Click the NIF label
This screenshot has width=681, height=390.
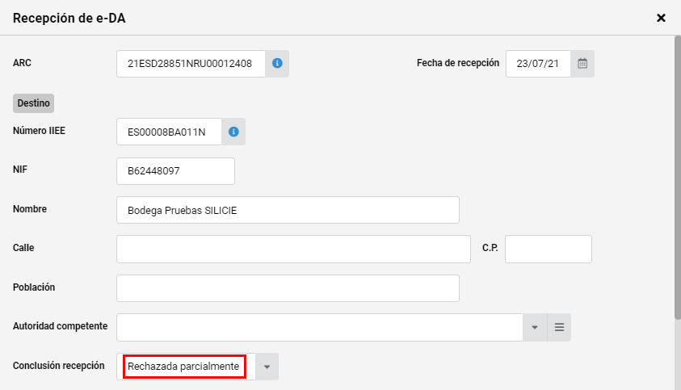pos(20,170)
